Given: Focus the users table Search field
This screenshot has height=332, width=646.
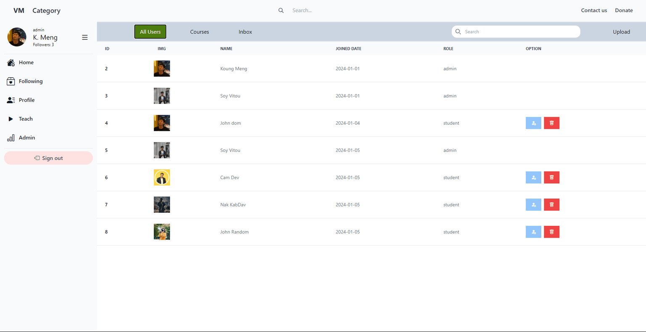Looking at the screenshot, I should [x=519, y=32].
